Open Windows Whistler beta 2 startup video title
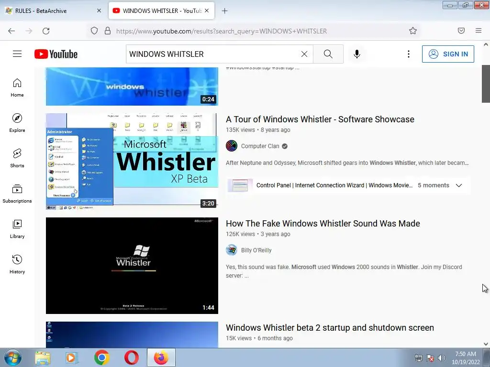 pyautogui.click(x=330, y=328)
